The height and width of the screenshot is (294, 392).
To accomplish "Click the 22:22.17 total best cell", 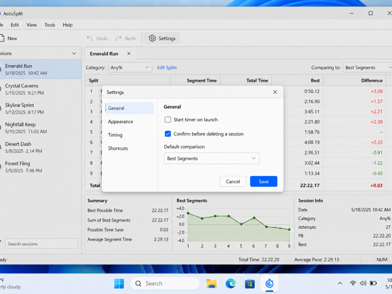I will pos(310,186).
